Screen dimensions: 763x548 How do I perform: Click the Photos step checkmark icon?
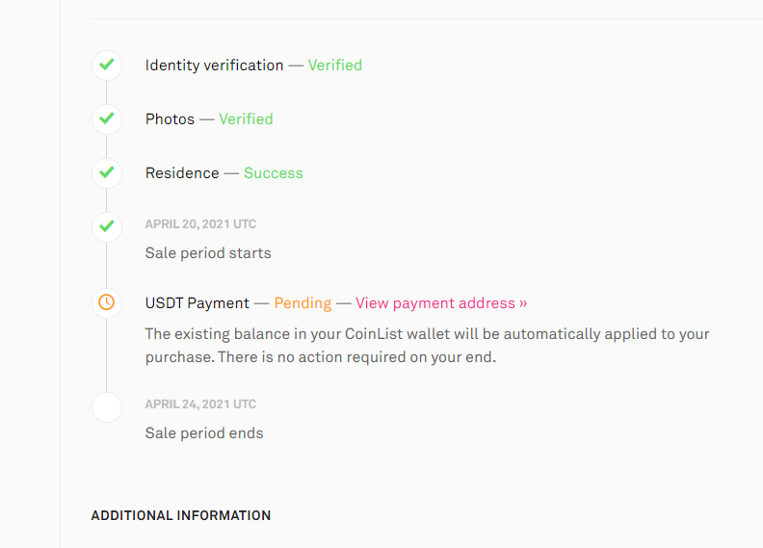click(x=107, y=119)
